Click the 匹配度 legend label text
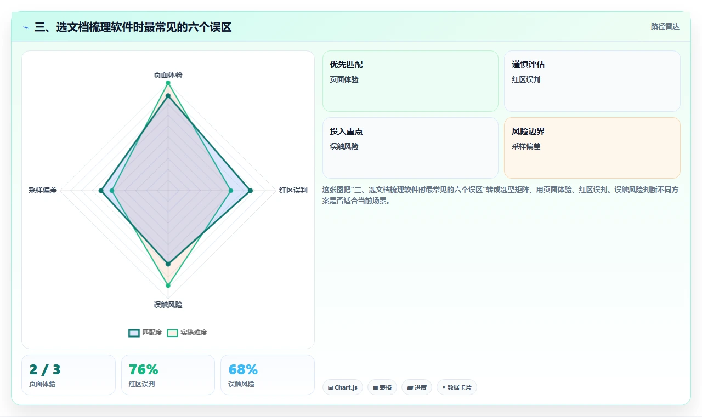This screenshot has width=702, height=417. tap(152, 333)
